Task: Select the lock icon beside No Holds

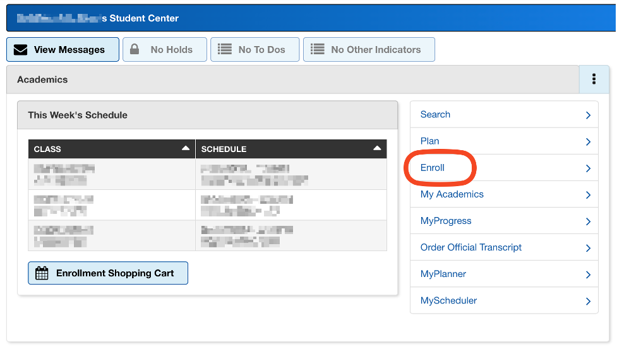Action: (x=135, y=49)
